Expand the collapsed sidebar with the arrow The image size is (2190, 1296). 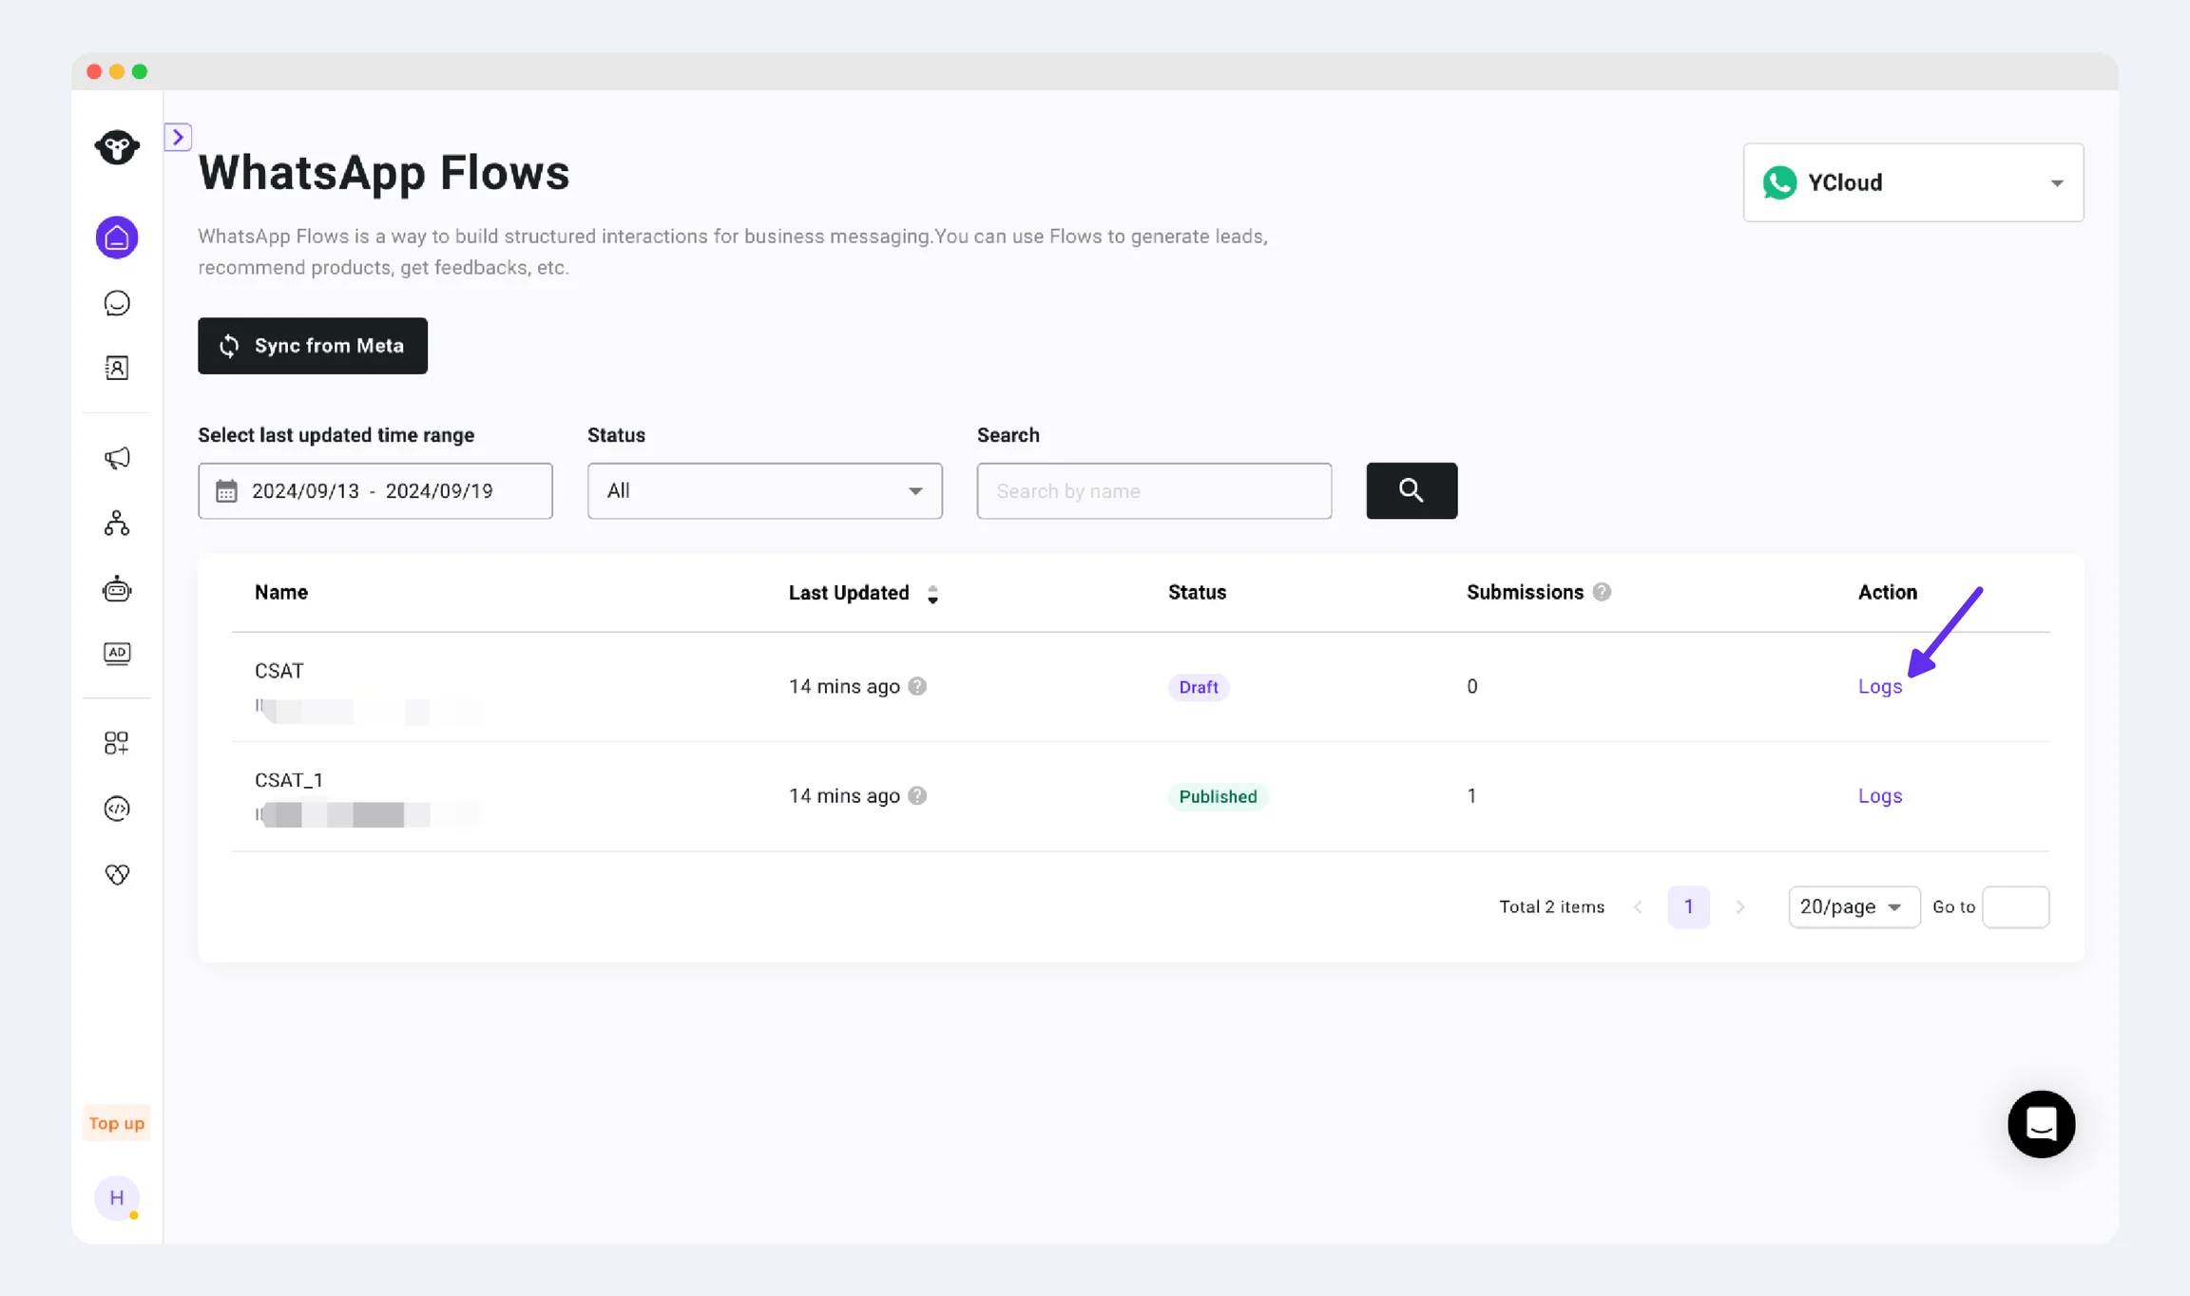tap(178, 137)
